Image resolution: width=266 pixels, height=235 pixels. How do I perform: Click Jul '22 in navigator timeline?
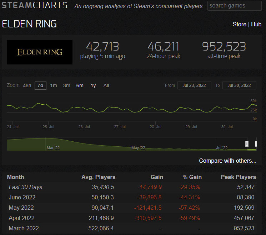point(222,148)
